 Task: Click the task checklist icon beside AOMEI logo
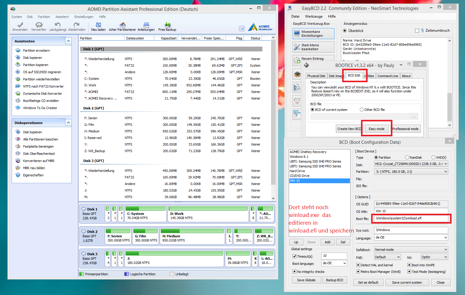(x=242, y=28)
